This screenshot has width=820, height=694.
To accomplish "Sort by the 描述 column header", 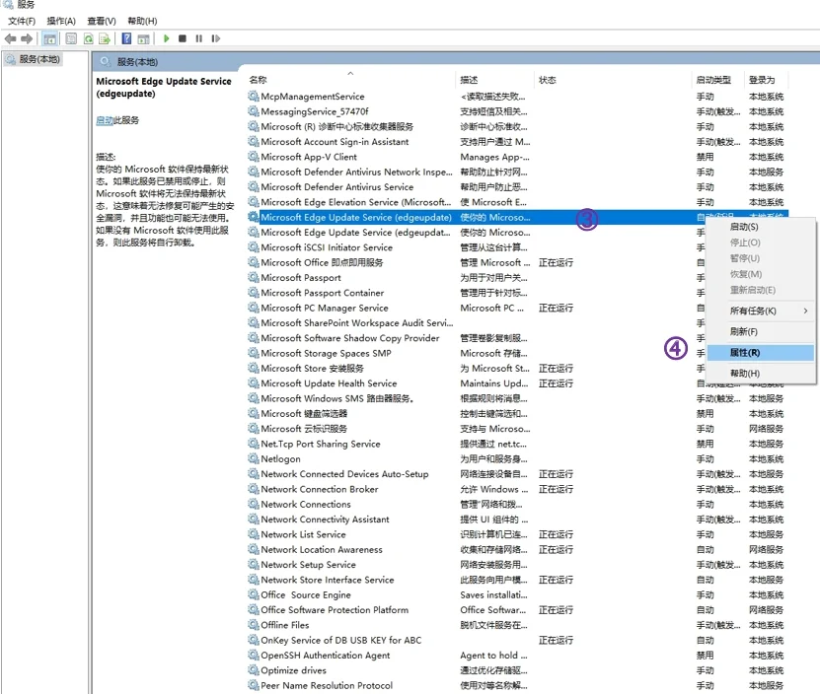I will [x=494, y=80].
